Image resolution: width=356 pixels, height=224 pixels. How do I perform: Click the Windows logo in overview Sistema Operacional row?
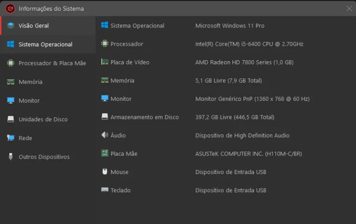(x=105, y=25)
